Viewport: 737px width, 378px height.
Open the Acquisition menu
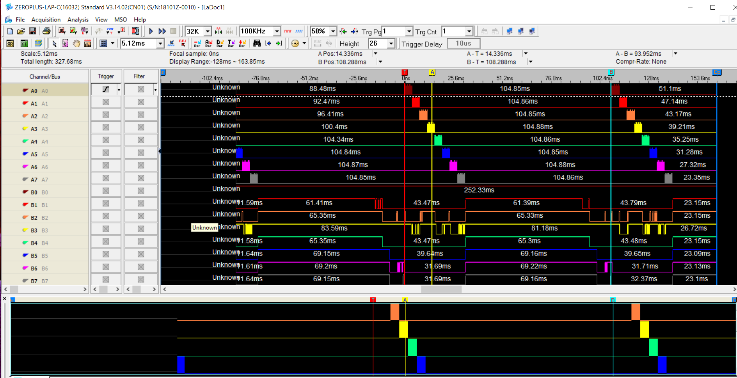(x=46, y=20)
